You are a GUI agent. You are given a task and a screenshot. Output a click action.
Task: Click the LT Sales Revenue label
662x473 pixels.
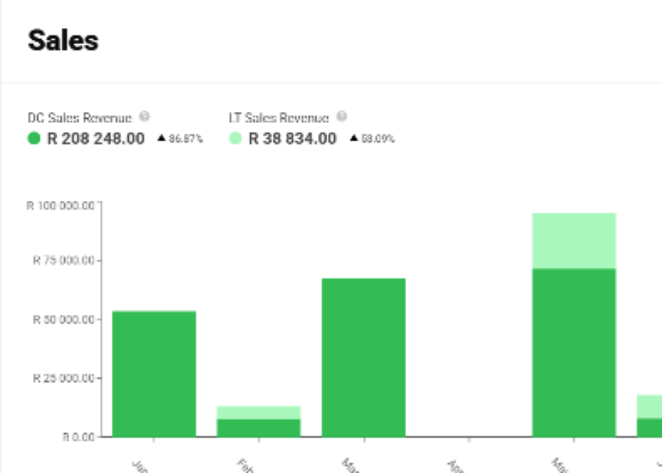[279, 117]
